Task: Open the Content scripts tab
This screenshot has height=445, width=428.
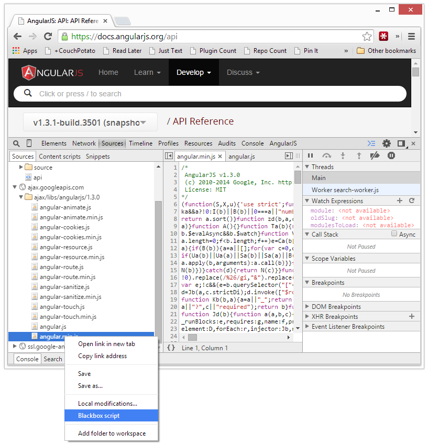Action: (60, 157)
